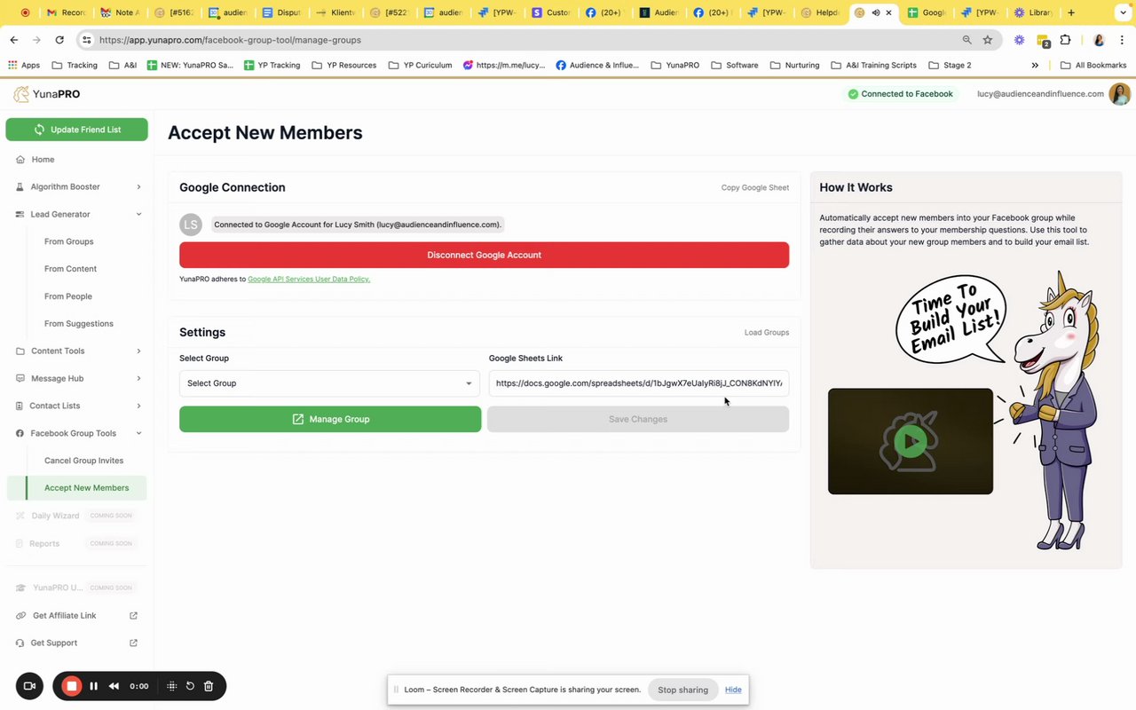1136x710 pixels.
Task: Reload the page with browser refresh icon
Action: 59,40
